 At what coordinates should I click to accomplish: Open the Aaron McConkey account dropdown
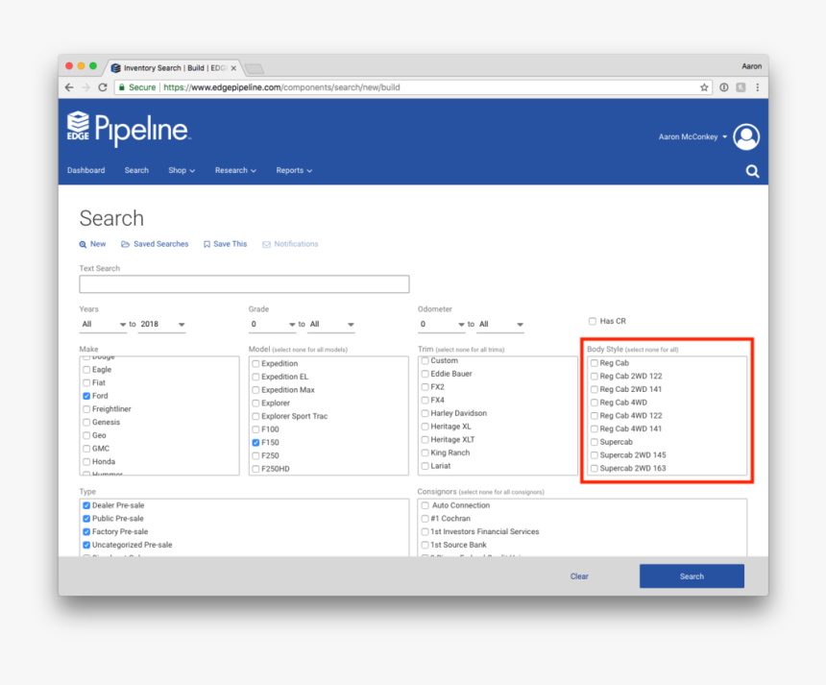[692, 137]
